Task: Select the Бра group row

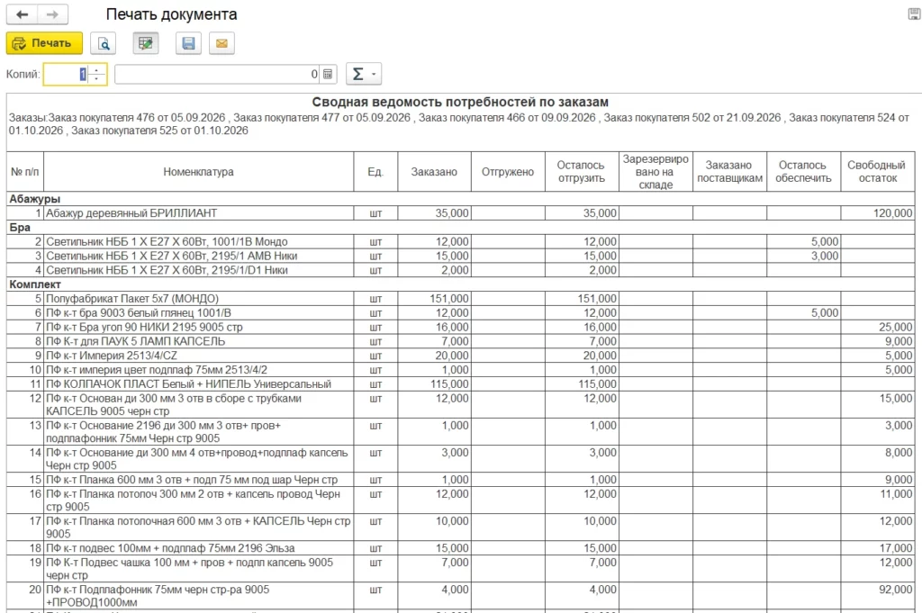Action: tap(460, 228)
